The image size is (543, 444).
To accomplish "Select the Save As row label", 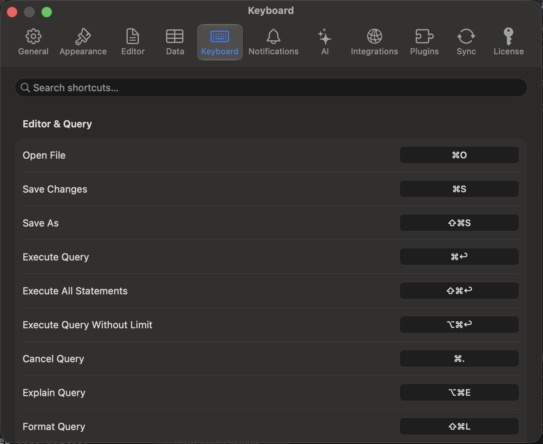I will (x=41, y=223).
